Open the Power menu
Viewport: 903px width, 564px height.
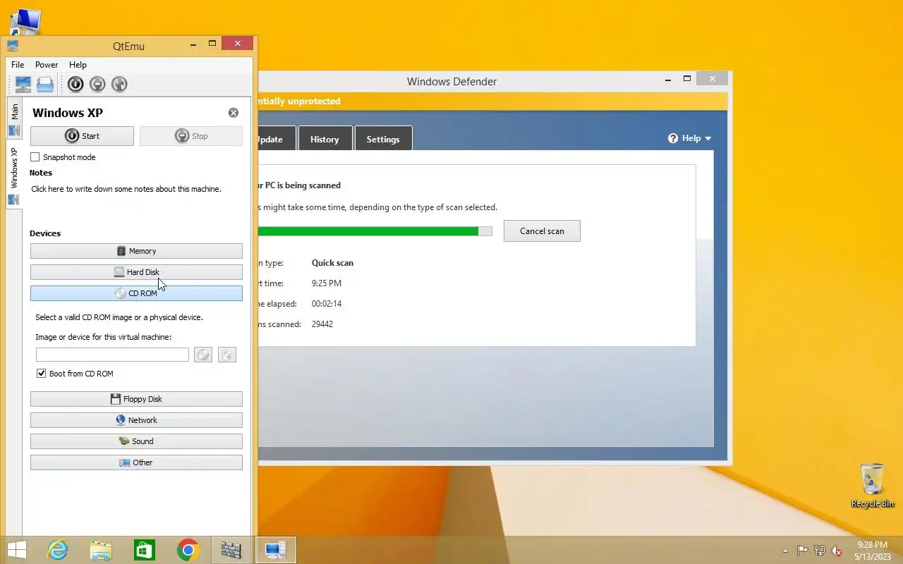click(x=47, y=65)
